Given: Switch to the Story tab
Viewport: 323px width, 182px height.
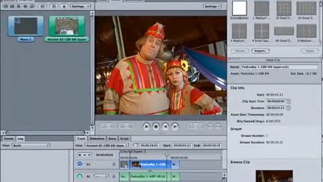Looking at the screenshot, I should 112,139.
